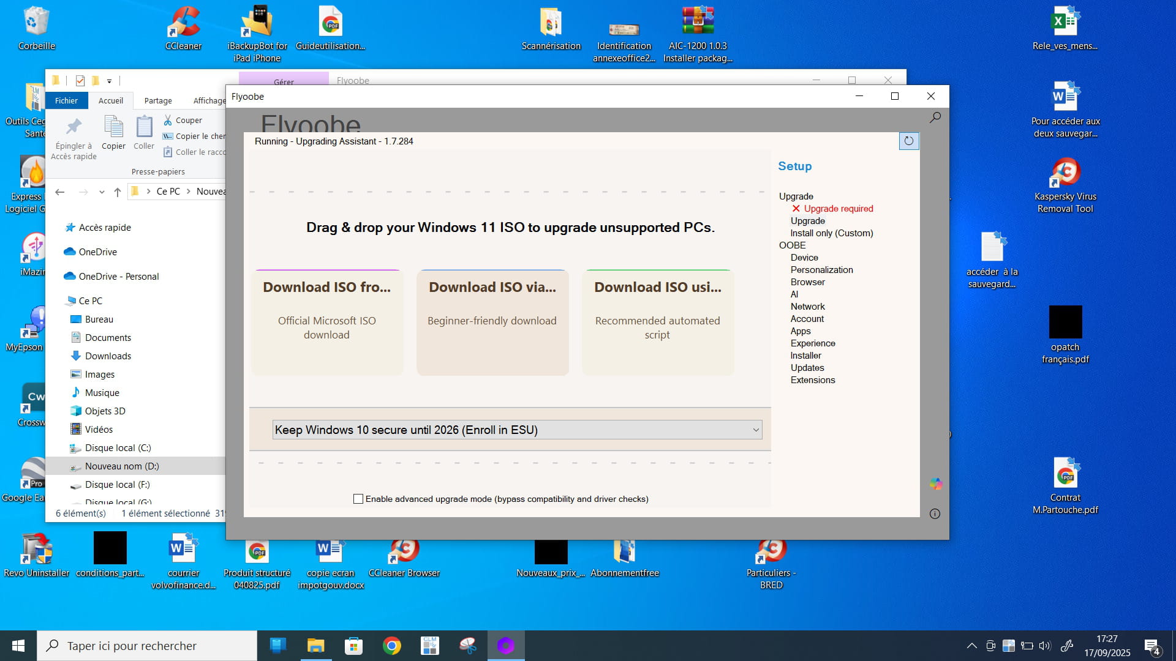The width and height of the screenshot is (1176, 661).
Task: Select Objets 3D in Explorer tree
Action: pos(97,411)
